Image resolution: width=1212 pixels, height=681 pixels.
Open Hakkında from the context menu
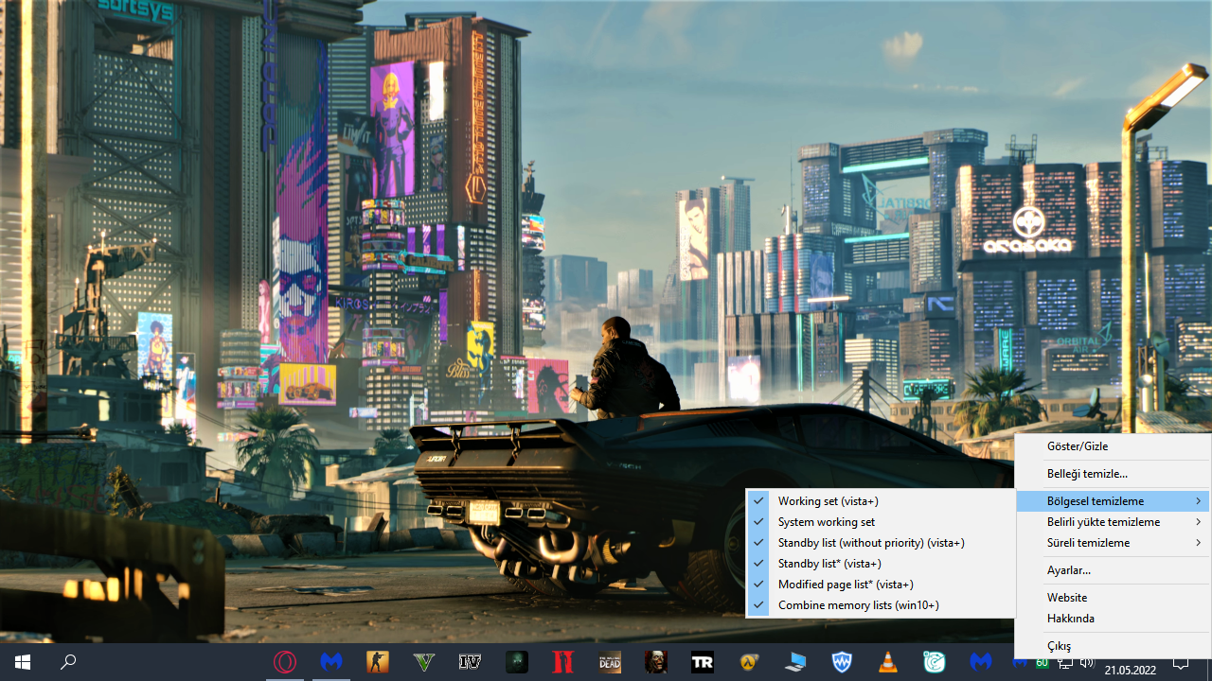[1113, 619]
